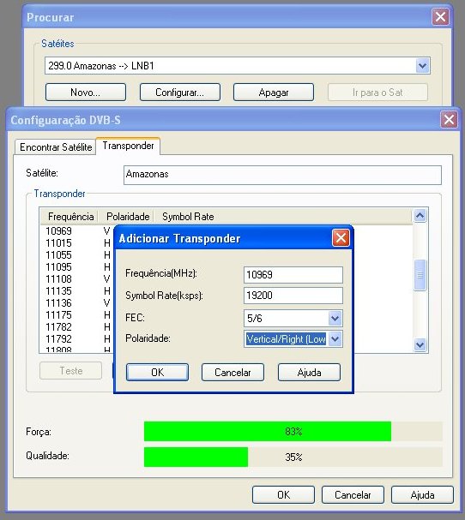Click Cancelar in Adicionar Transponder dialog

pyautogui.click(x=232, y=372)
